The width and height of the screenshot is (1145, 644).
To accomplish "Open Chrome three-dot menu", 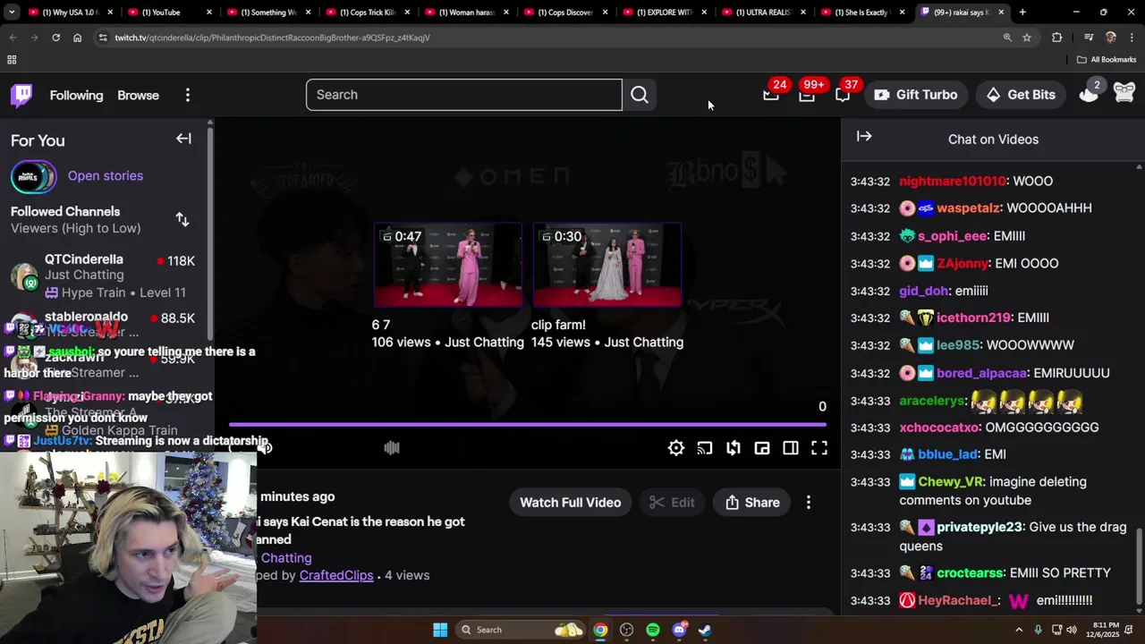I will pos(1132,38).
